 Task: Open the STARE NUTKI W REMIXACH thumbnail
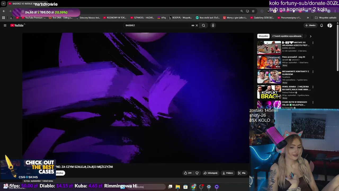269,104
